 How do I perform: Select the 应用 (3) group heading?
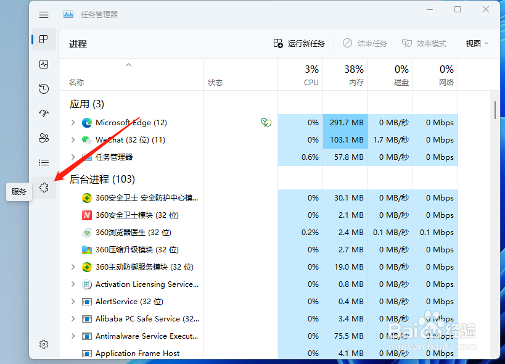87,104
